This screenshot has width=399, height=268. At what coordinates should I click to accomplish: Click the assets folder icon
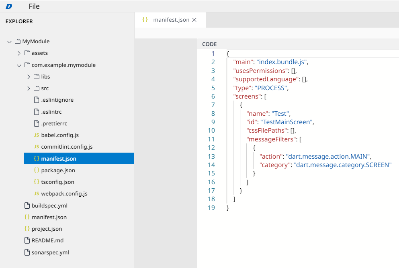[x=27, y=53]
